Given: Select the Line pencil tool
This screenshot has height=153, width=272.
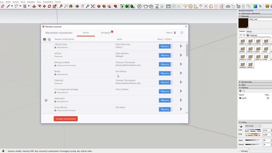Looking at the screenshot, I should (x=8, y=6).
